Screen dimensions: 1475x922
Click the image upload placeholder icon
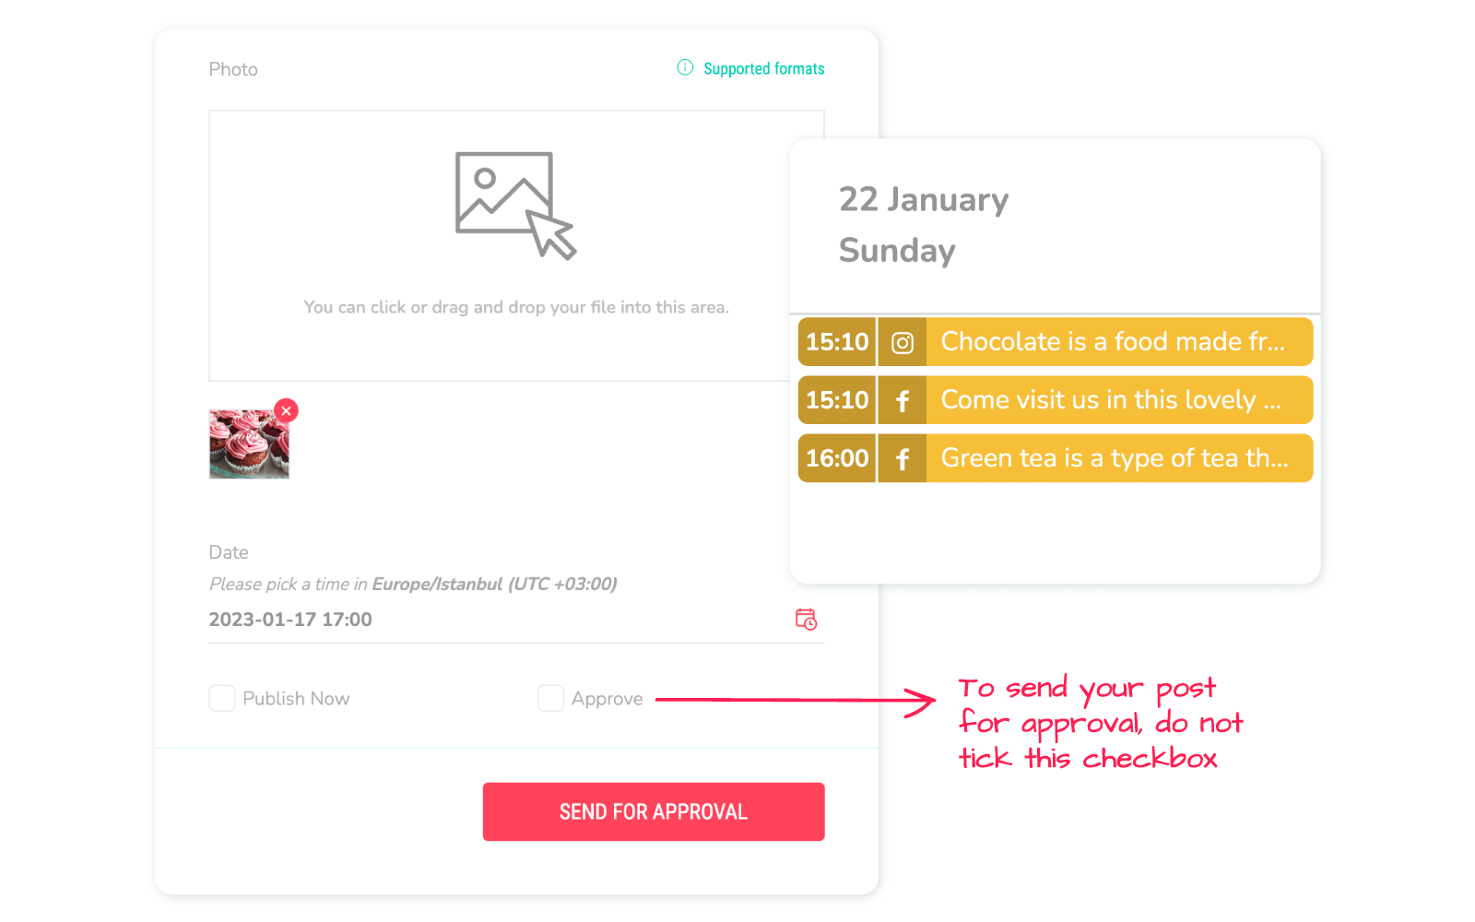pyautogui.click(x=515, y=206)
